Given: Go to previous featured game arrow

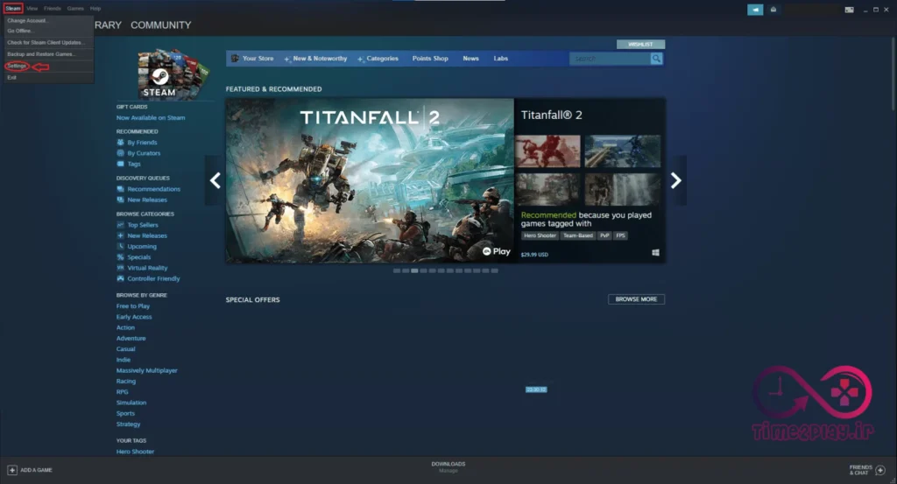Looking at the screenshot, I should click(215, 180).
